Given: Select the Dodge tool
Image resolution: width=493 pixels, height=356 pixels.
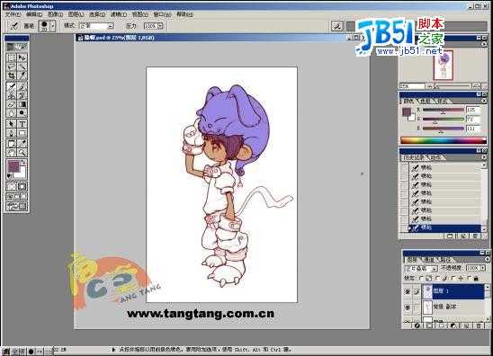Looking at the screenshot, I should (22, 112).
